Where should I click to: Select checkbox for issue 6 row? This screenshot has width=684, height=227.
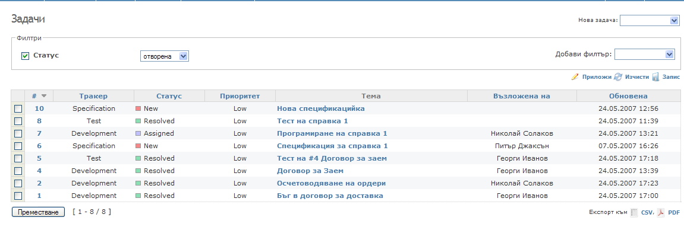18,146
